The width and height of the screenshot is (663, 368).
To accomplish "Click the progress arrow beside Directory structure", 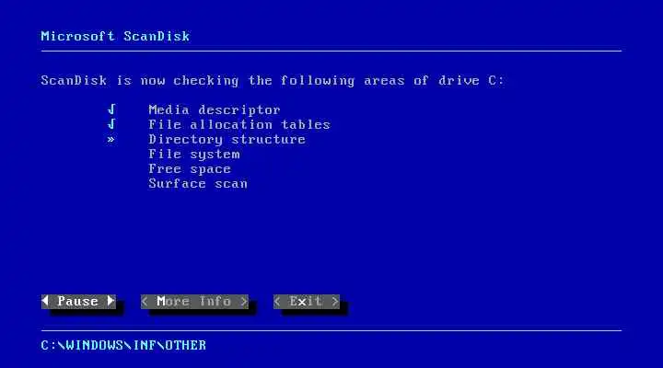I will click(x=110, y=140).
